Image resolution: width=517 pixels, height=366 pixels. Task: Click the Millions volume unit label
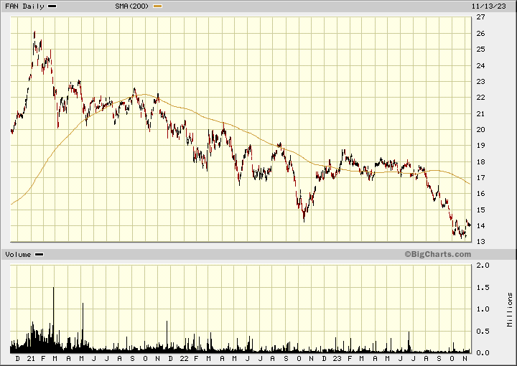pyautogui.click(x=509, y=309)
